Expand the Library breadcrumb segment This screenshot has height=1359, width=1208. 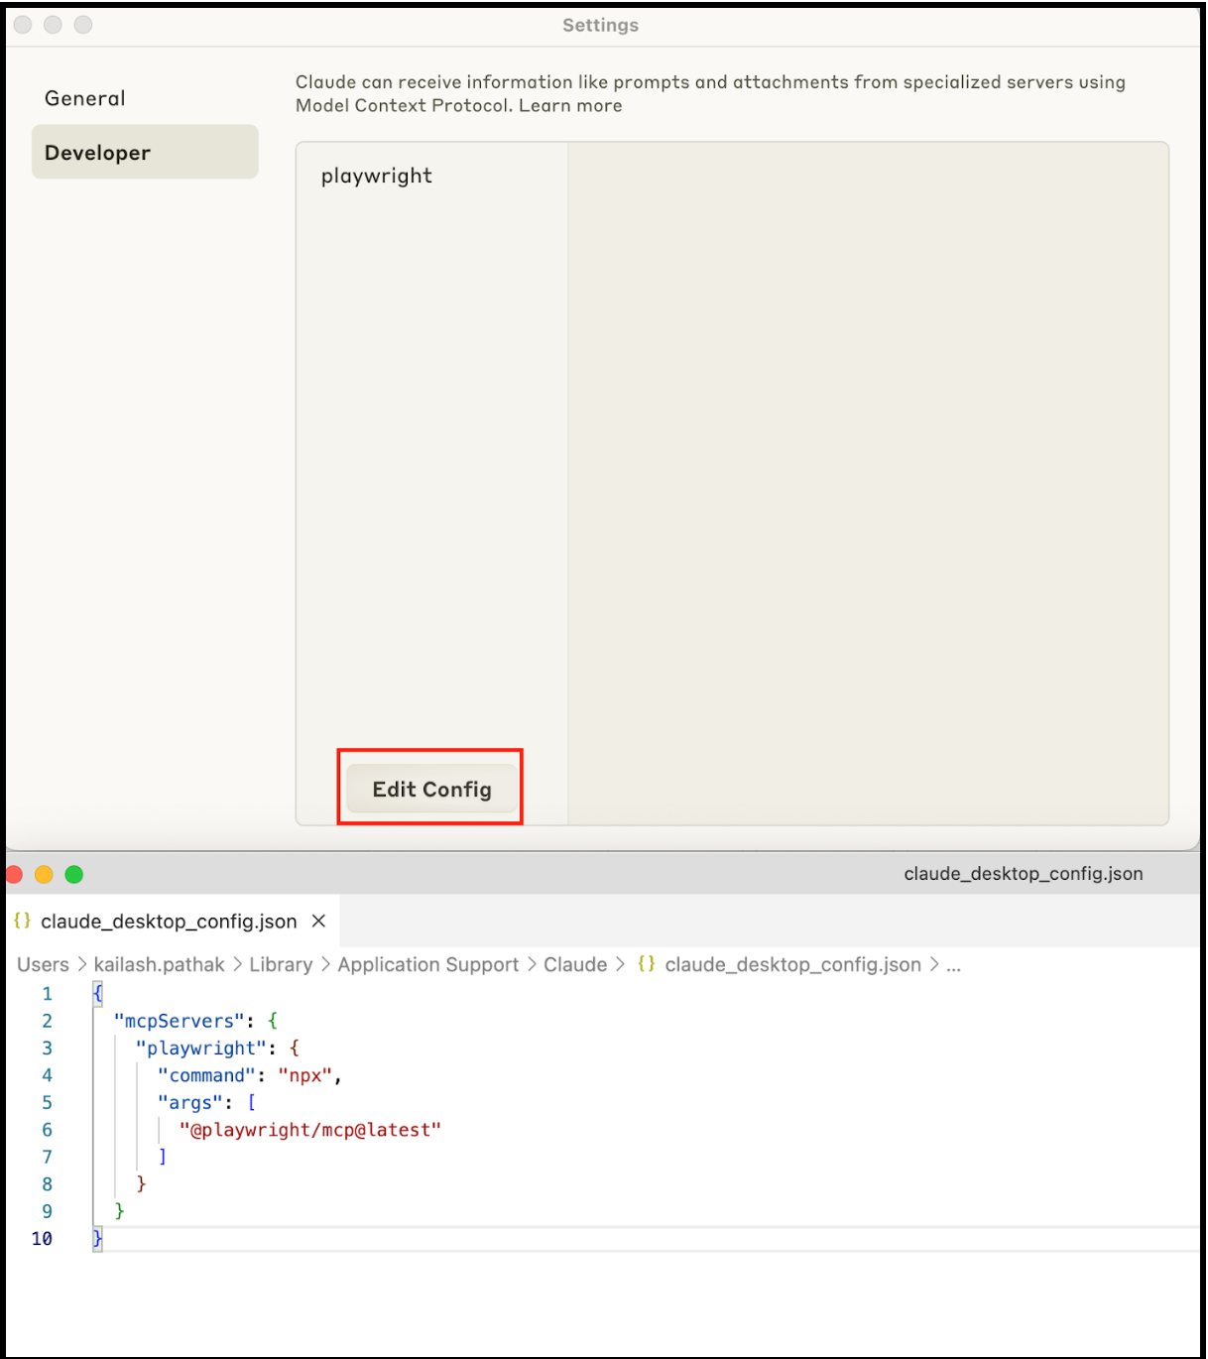[x=281, y=965]
